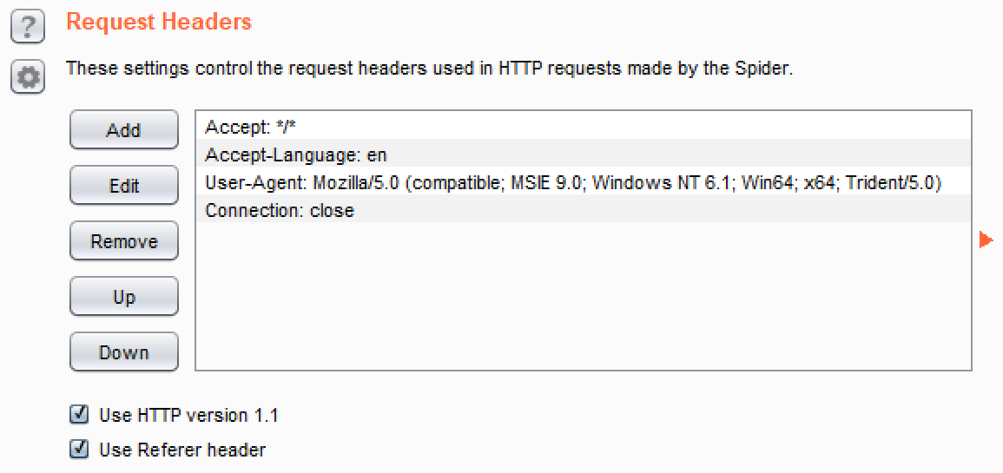Hit the Remove button
The image size is (1003, 473).
point(123,241)
